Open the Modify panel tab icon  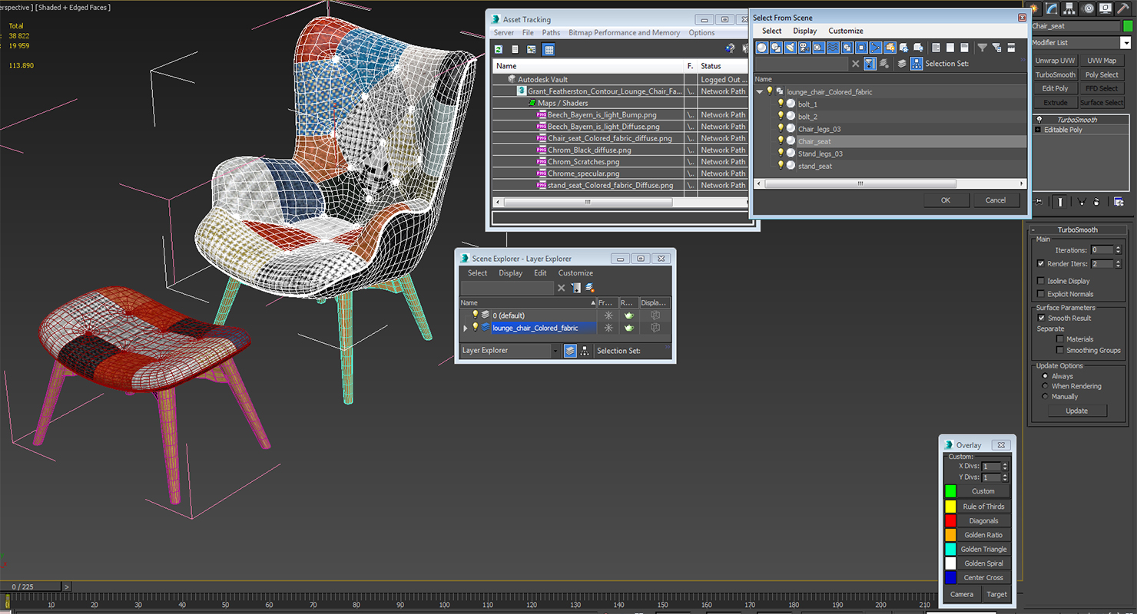[x=1051, y=8]
